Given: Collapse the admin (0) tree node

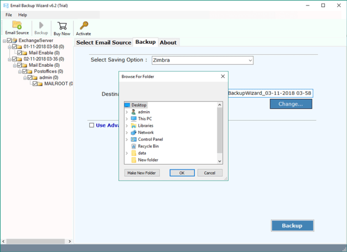Looking at the screenshot, I should click(x=25, y=78).
